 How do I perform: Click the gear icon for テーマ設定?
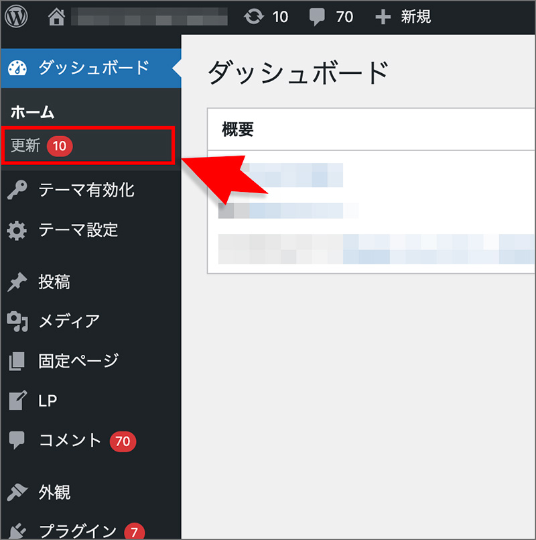[x=17, y=230]
